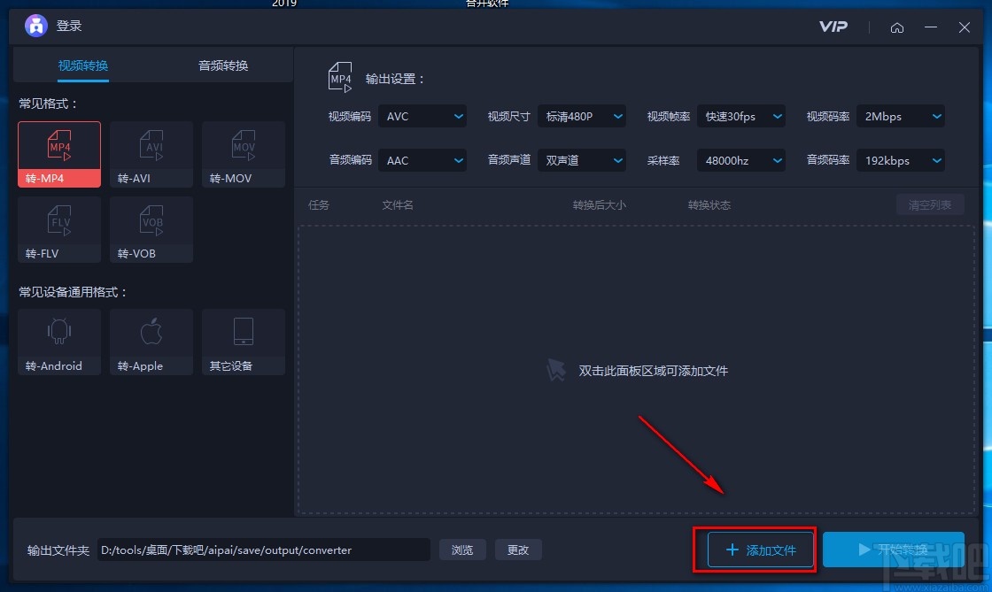Viewport: 992px width, 592px height.
Task: Click the 添加文件 button to add files
Action: (755, 550)
